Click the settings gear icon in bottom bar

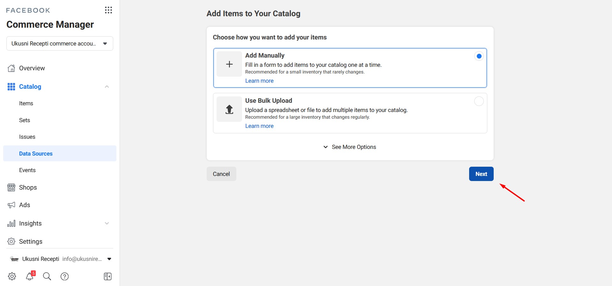[x=12, y=276]
